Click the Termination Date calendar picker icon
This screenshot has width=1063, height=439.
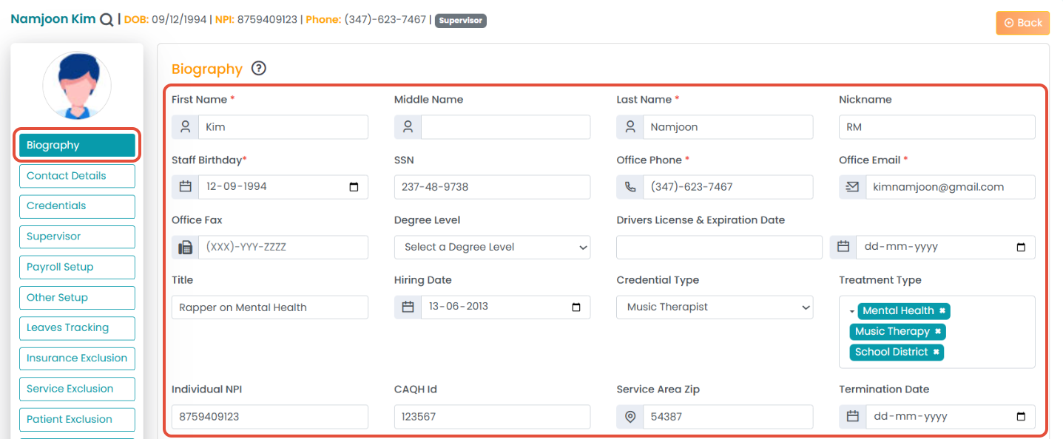point(1021,417)
